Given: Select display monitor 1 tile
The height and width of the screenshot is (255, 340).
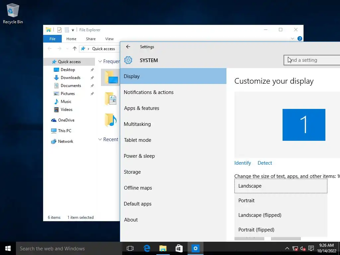Looking at the screenshot, I should click(x=304, y=125).
